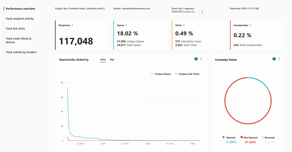Viewport: 292px width, 152px height.
Task: Open the Recipients card label
Action: (64, 25)
